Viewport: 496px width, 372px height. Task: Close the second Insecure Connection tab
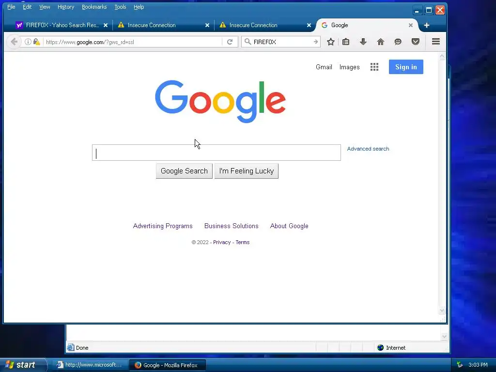309,25
